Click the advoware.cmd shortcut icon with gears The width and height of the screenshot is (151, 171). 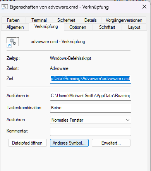coord(13,42)
